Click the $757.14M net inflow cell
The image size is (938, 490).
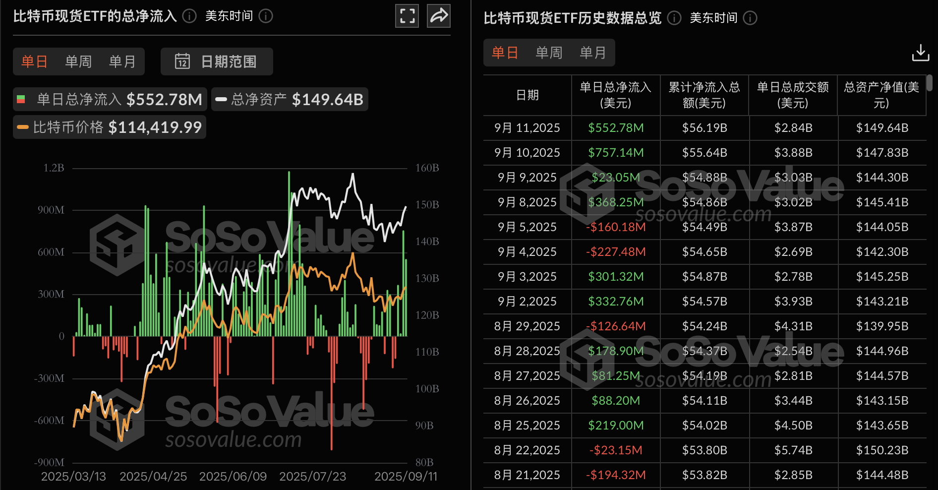click(616, 153)
